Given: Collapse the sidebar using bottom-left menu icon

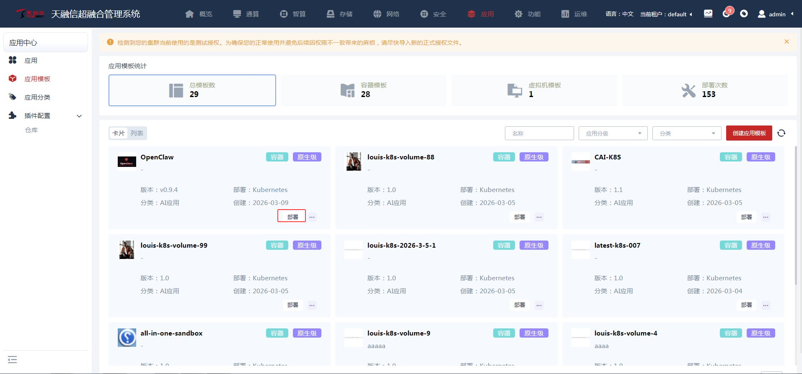Looking at the screenshot, I should (13, 359).
